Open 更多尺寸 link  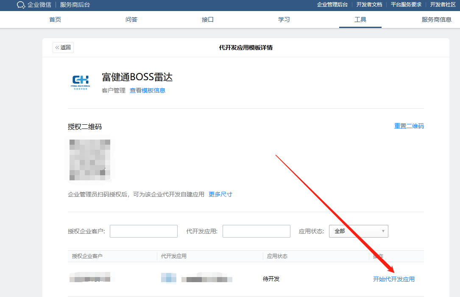220,194
